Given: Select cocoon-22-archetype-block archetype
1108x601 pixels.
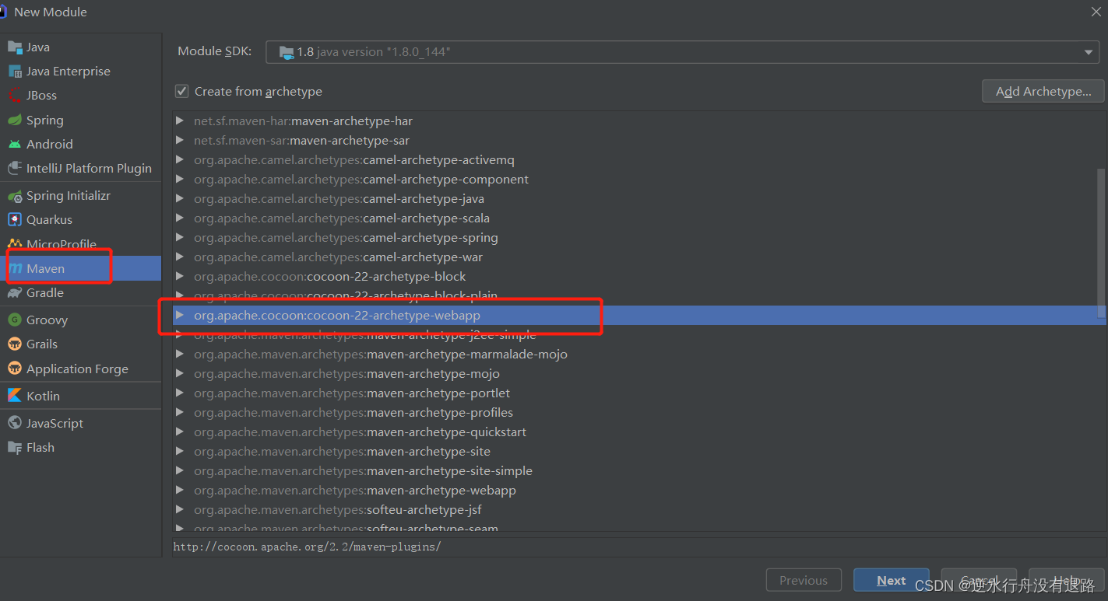Looking at the screenshot, I should pos(638,276).
